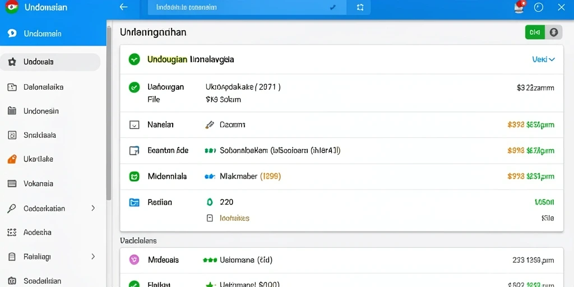Open the Veki dropdown
This screenshot has width=574, height=287.
tap(543, 59)
